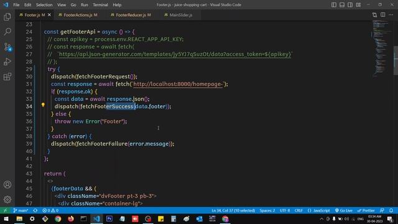This screenshot has width=398, height=224.
Task: Change indentation via Spaces: 2
Action: (267, 210)
